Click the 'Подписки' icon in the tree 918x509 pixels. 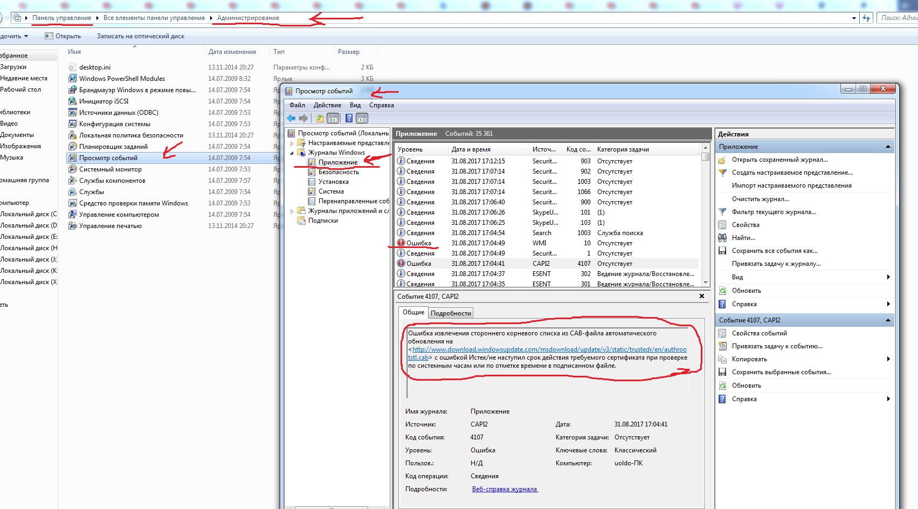[301, 221]
